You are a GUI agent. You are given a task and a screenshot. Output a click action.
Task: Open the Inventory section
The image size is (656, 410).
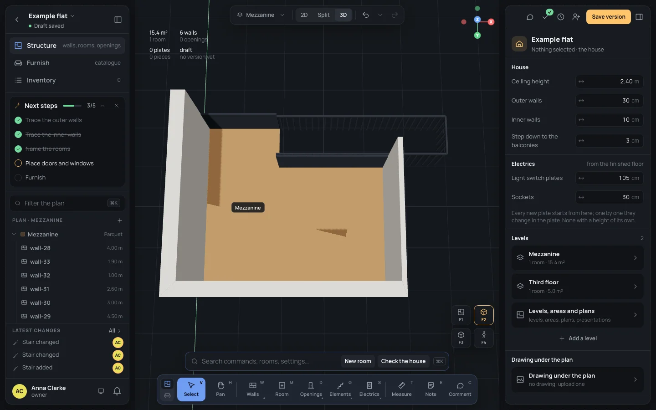tap(67, 80)
